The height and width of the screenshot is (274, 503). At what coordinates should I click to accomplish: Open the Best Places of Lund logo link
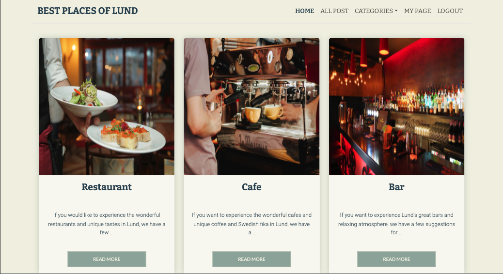(x=88, y=11)
